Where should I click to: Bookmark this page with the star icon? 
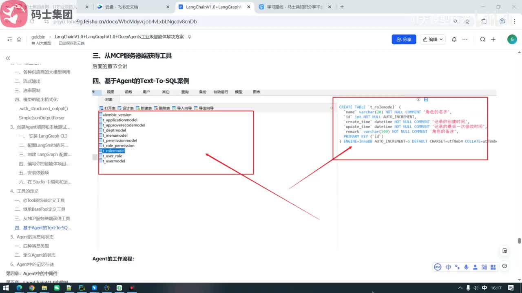click(x=467, y=21)
